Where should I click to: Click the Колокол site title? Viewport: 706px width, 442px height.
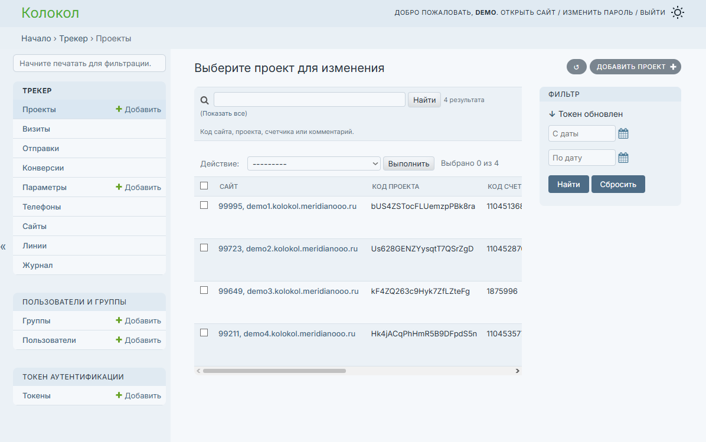[50, 13]
